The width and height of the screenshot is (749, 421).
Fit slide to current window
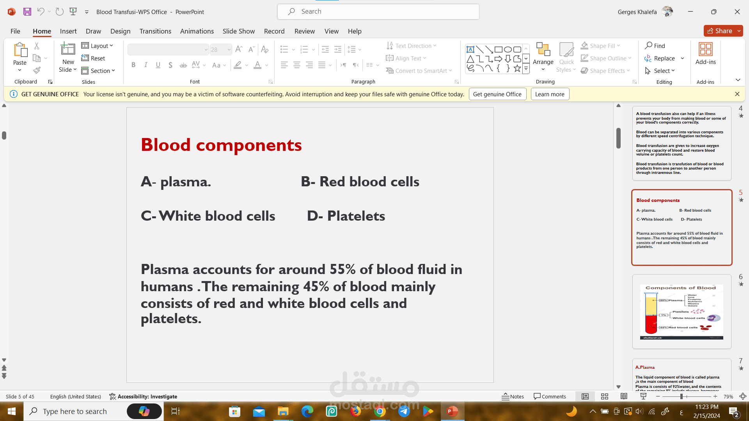point(743,396)
